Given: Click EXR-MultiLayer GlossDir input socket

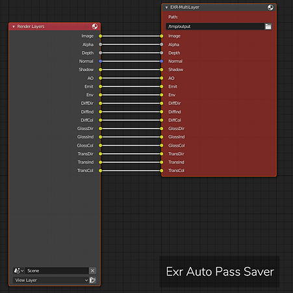Looking at the screenshot, I should pyautogui.click(x=162, y=129).
